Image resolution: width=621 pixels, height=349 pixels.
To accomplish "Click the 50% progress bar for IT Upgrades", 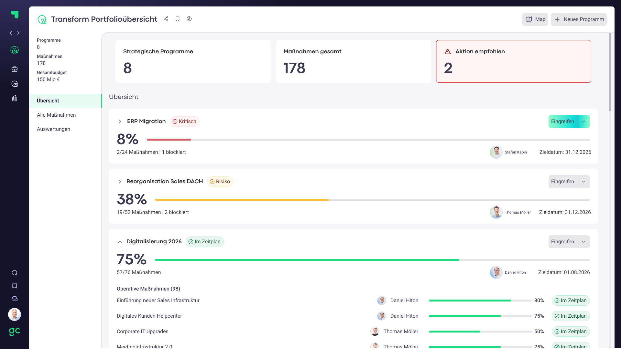I will tap(480, 332).
